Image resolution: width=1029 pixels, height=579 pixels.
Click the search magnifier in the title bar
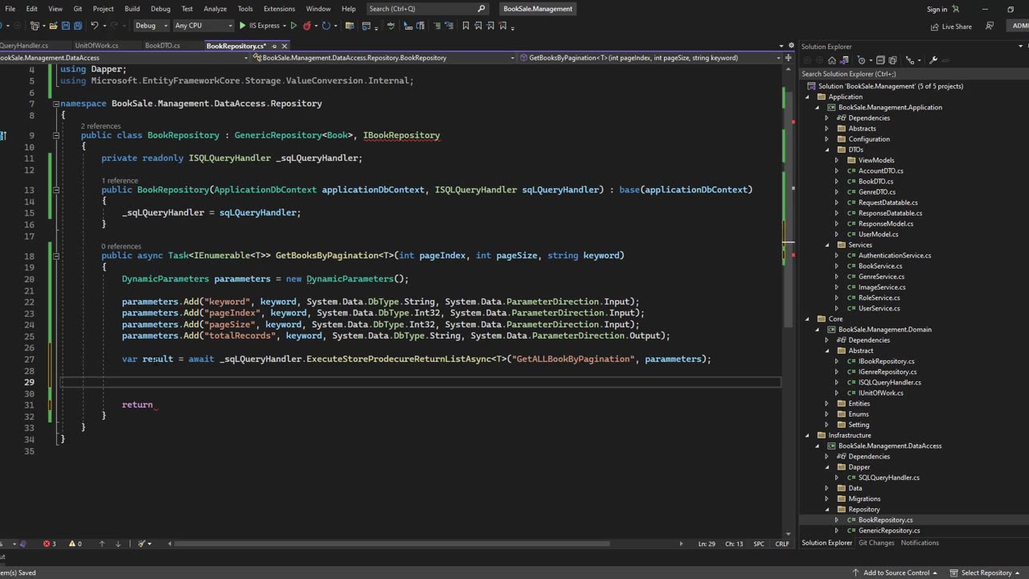(x=482, y=9)
